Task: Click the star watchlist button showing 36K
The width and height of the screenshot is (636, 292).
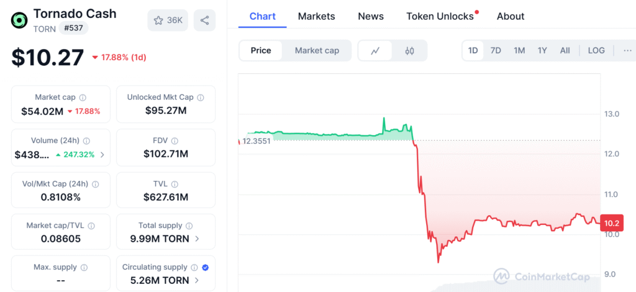Action: click(x=168, y=20)
